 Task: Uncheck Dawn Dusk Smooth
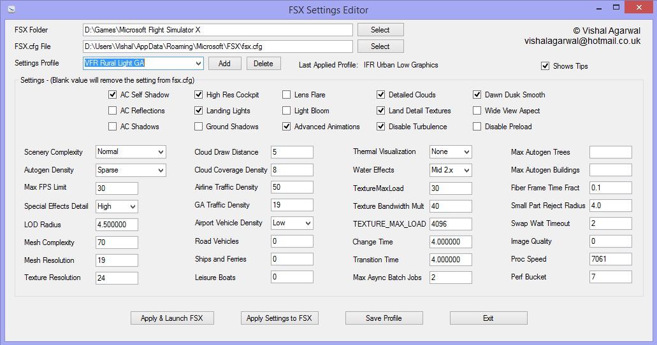(x=477, y=95)
